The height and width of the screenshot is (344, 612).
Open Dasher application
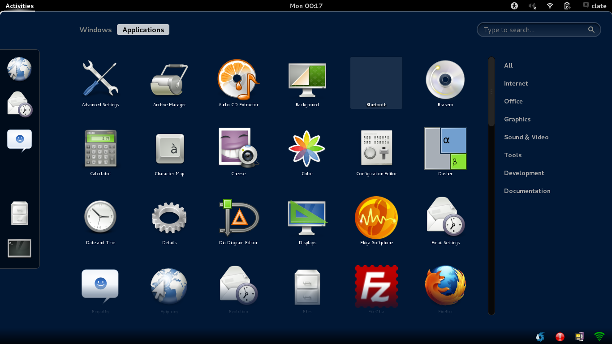tap(445, 152)
